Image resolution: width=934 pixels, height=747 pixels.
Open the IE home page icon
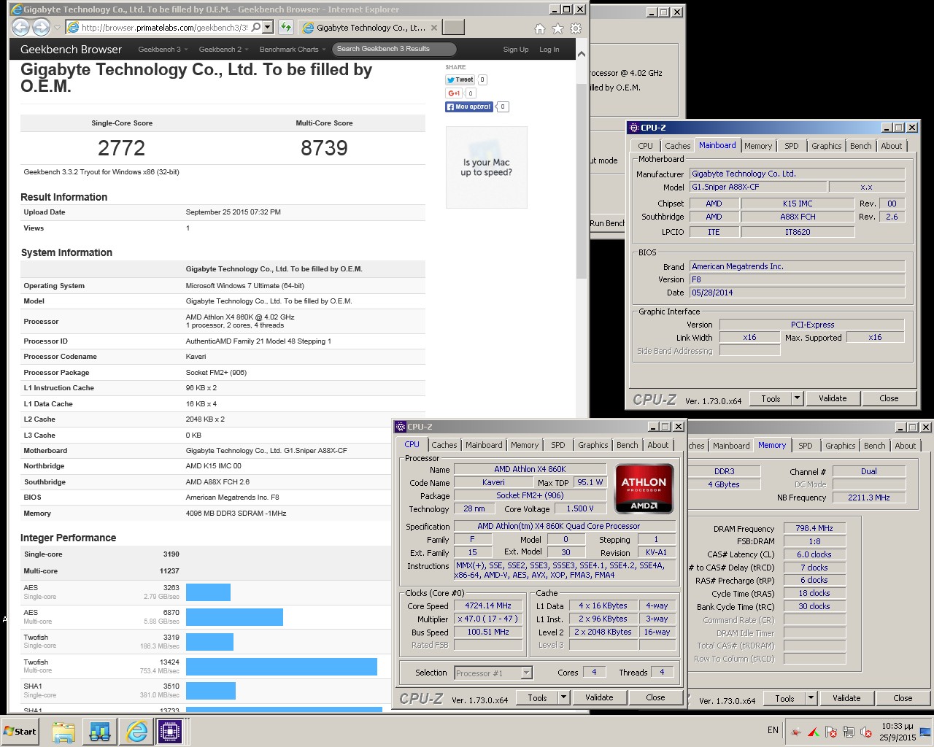[540, 28]
